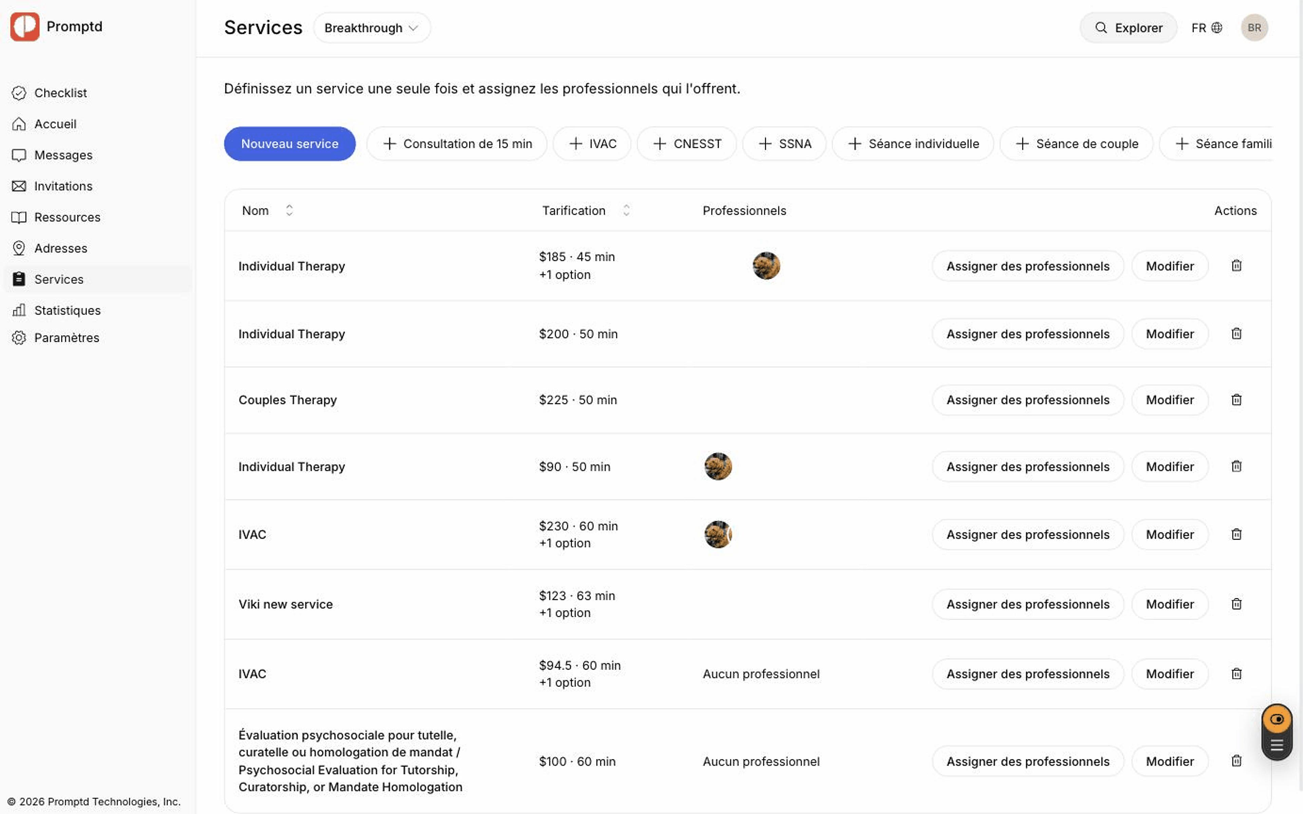Click professional avatar in the $230 IVAC row
The width and height of the screenshot is (1303, 814).
[718, 535]
